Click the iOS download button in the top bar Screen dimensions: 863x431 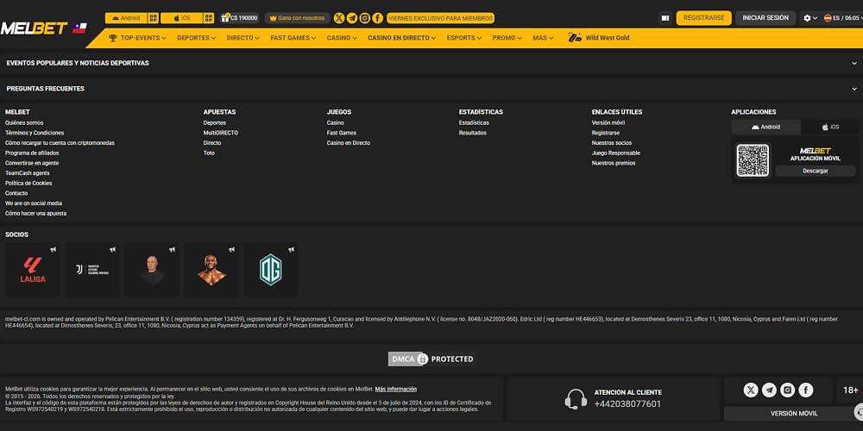click(x=181, y=18)
